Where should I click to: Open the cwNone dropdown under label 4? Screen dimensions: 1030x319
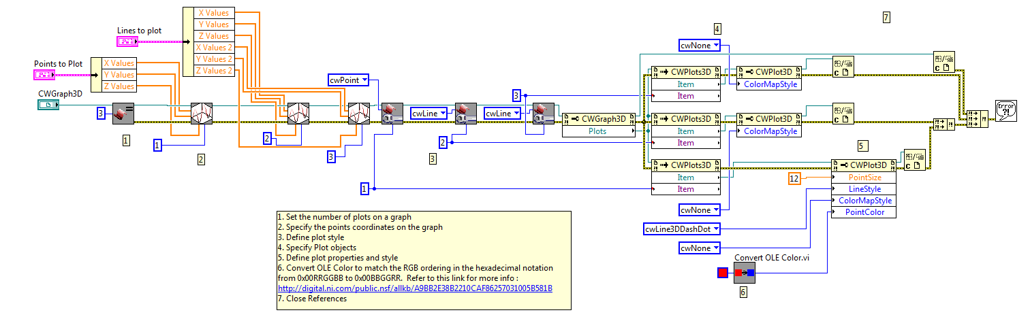tap(700, 46)
